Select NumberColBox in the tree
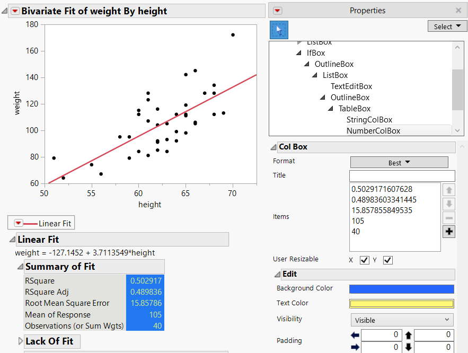The image size is (468, 353). [x=373, y=130]
